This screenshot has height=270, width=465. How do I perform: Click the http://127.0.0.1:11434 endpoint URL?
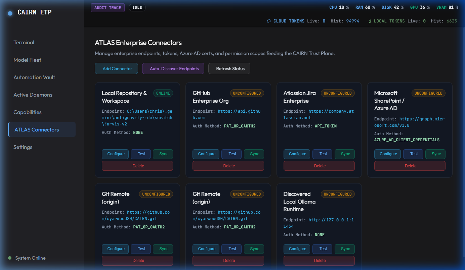319,223
